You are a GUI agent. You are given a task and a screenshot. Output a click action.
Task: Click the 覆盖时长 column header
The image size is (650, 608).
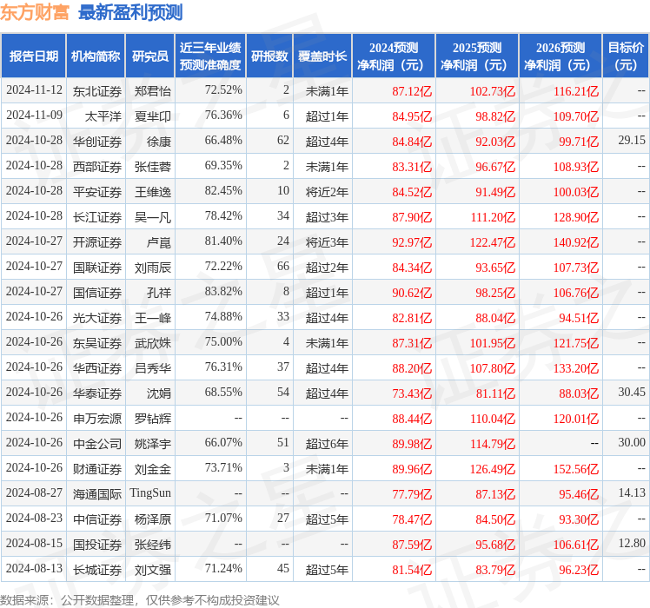coord(322,56)
